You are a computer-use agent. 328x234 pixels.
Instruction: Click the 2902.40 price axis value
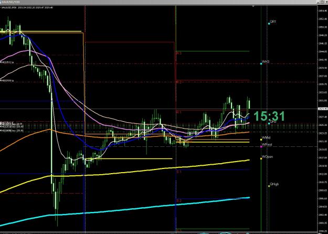click(x=323, y=215)
